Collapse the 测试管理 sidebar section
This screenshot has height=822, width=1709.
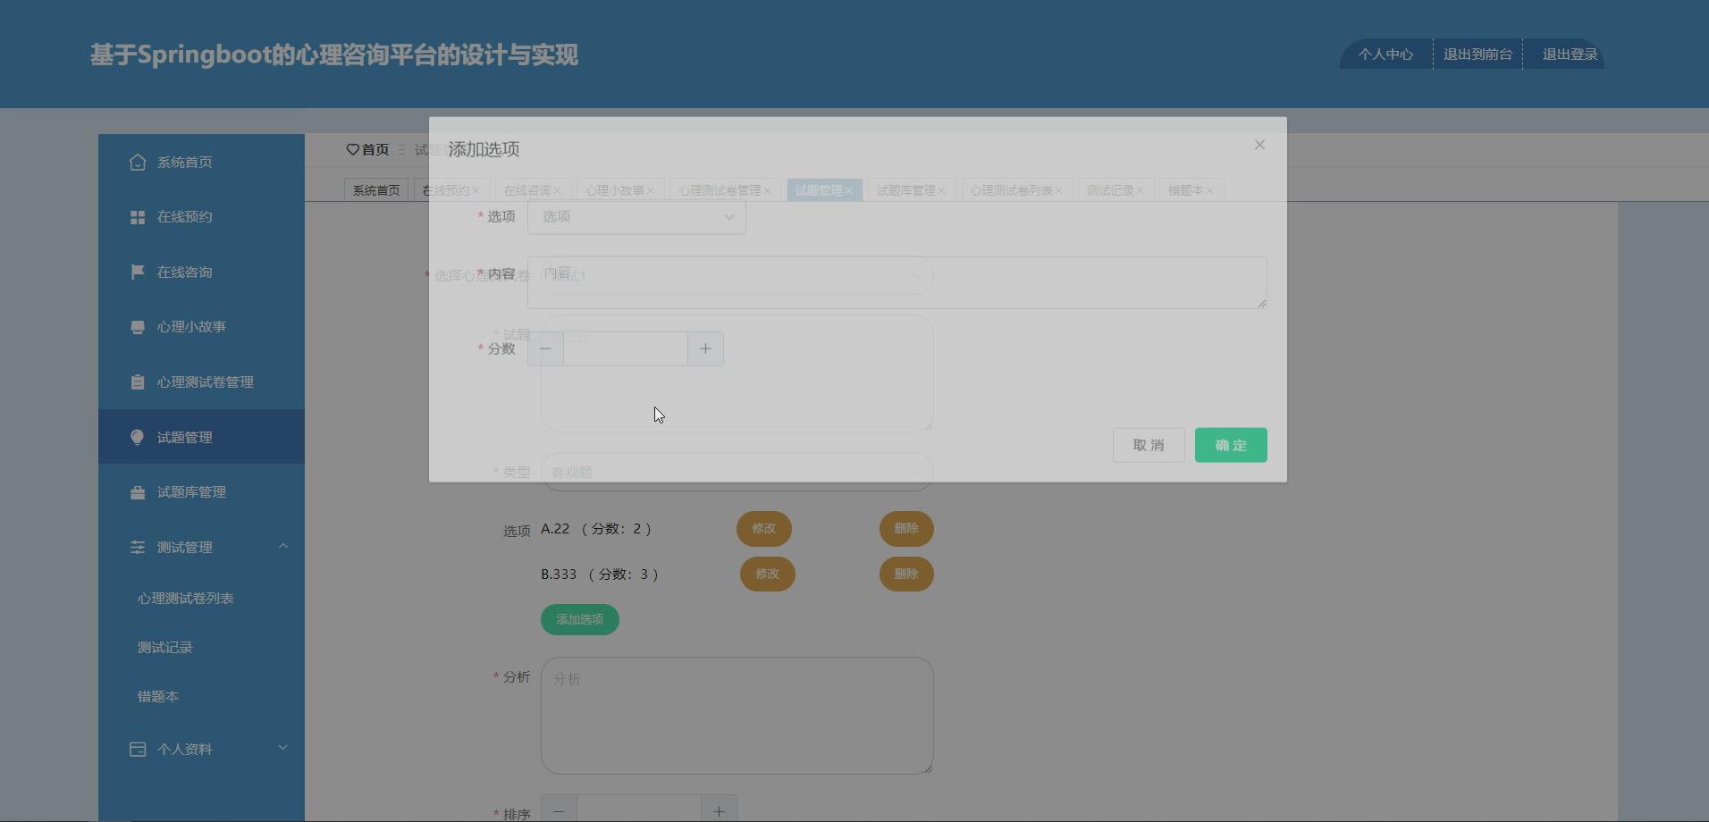(283, 546)
